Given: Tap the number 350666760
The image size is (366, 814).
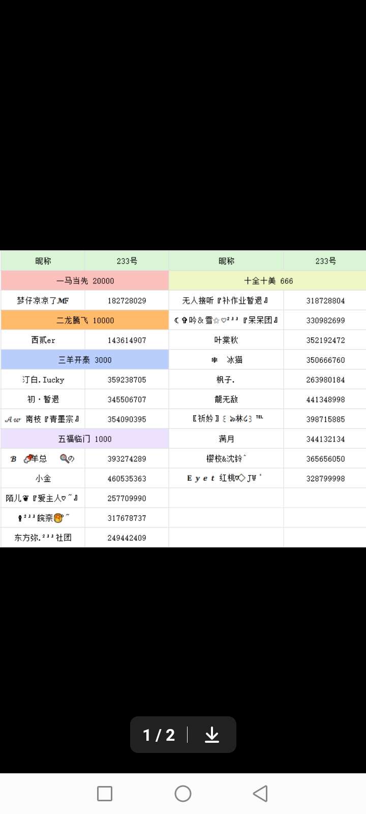Looking at the screenshot, I should (x=325, y=360).
